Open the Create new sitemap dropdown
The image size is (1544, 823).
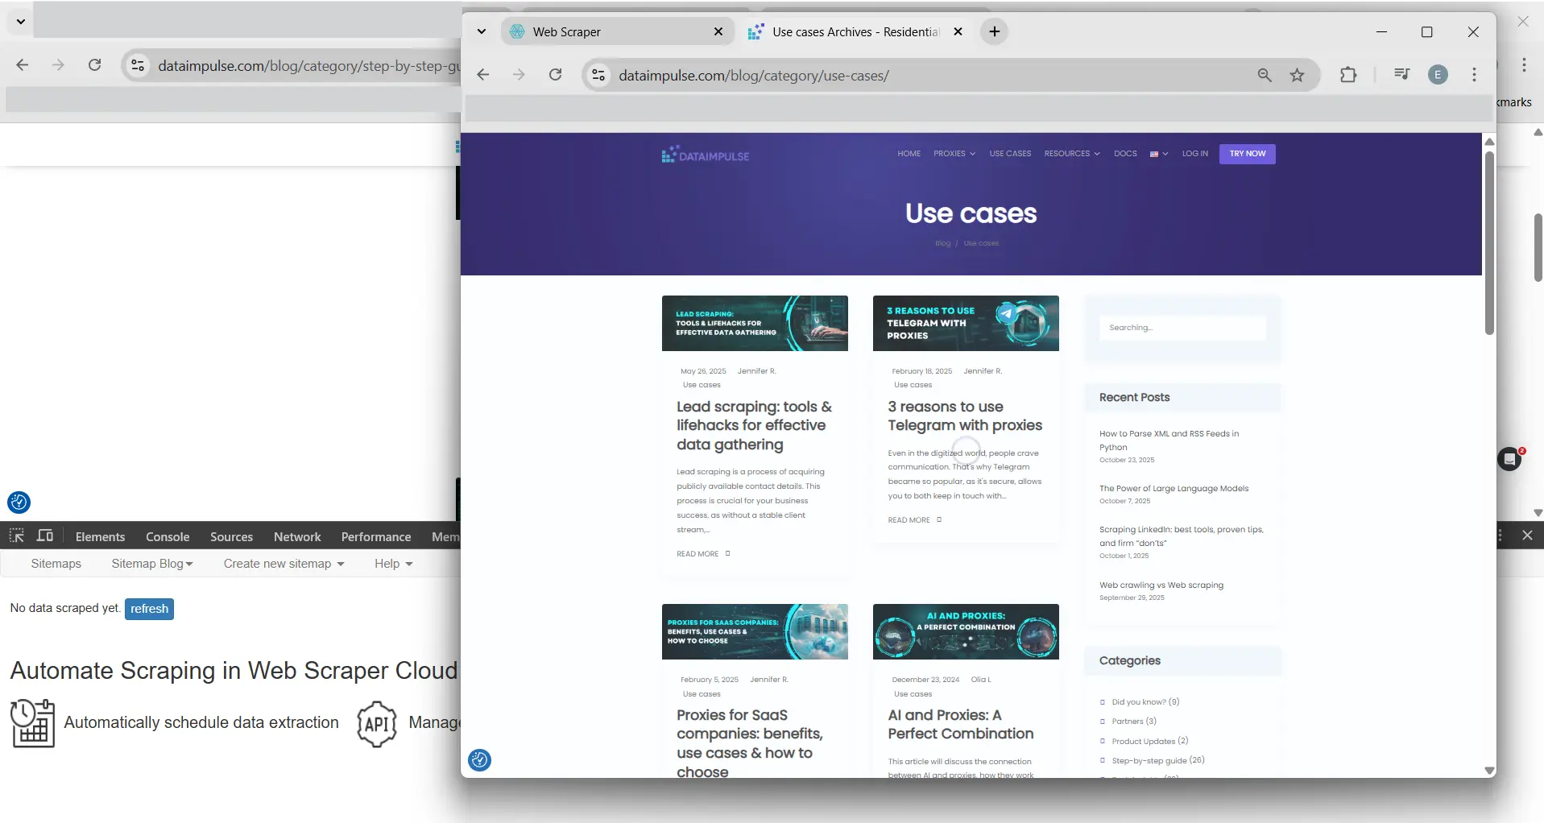point(282,563)
